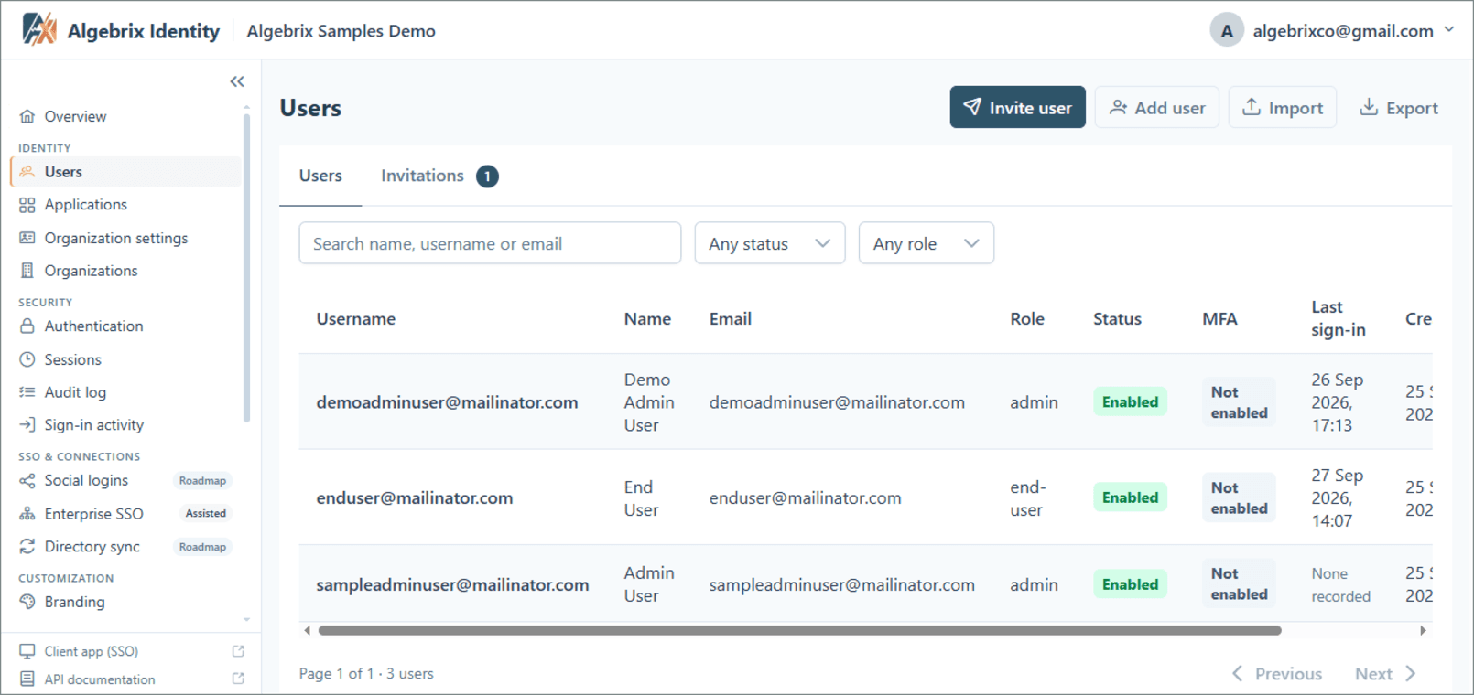
Task: Select the Users tab
Action: coord(320,176)
